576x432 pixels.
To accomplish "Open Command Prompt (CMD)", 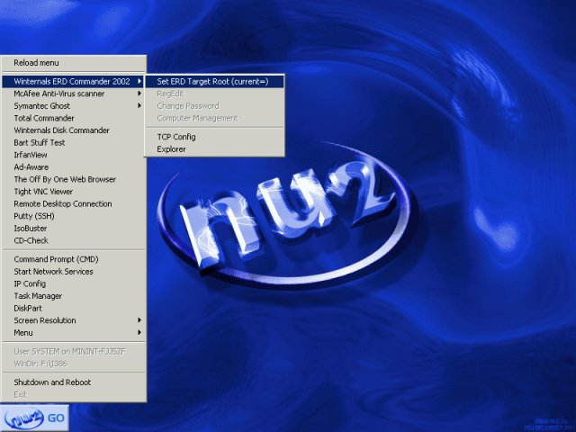I will point(74,259).
